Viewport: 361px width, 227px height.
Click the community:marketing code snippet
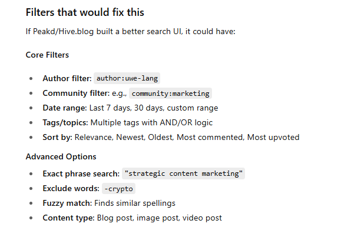click(x=170, y=94)
